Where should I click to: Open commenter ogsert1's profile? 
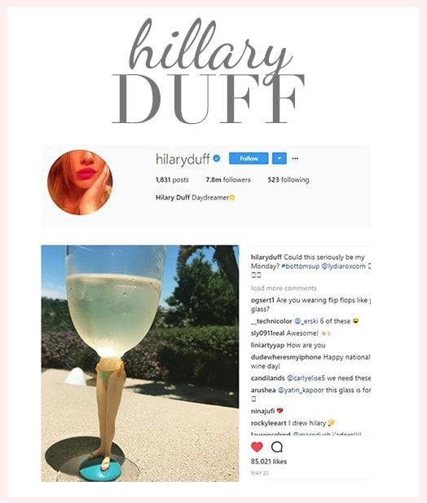coord(262,301)
